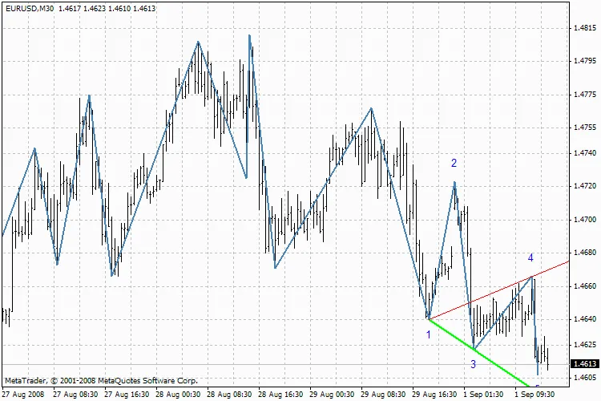Image resolution: width=601 pixels, height=401 pixels.
Task: Select wave label 3 below the trough
Action: [x=473, y=364]
